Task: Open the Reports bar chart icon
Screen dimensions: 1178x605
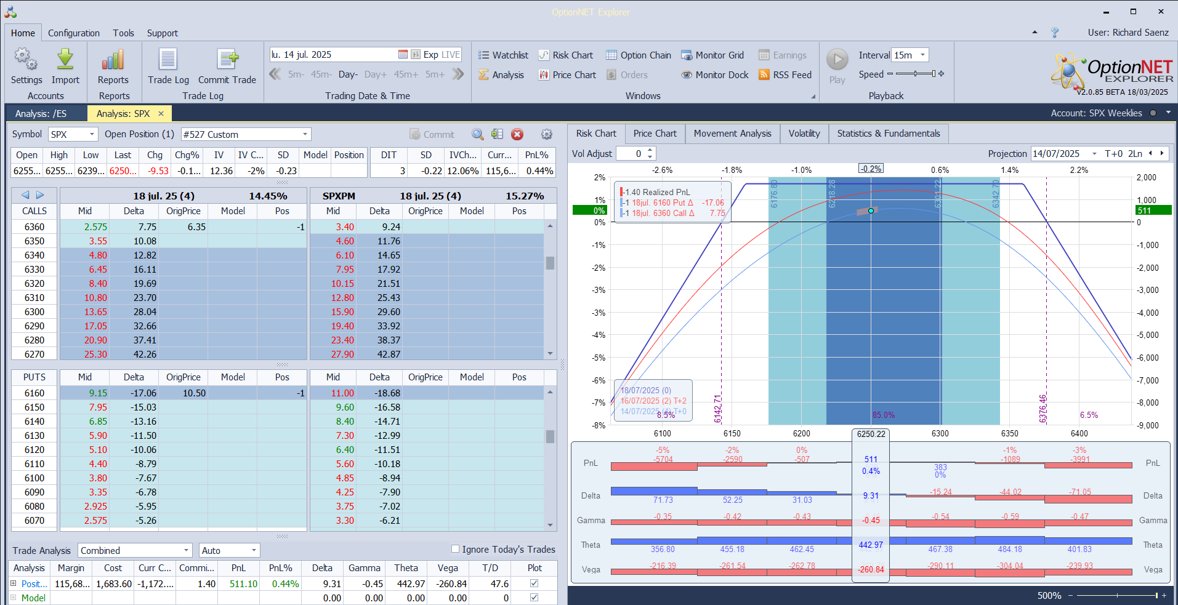Action: pyautogui.click(x=113, y=60)
